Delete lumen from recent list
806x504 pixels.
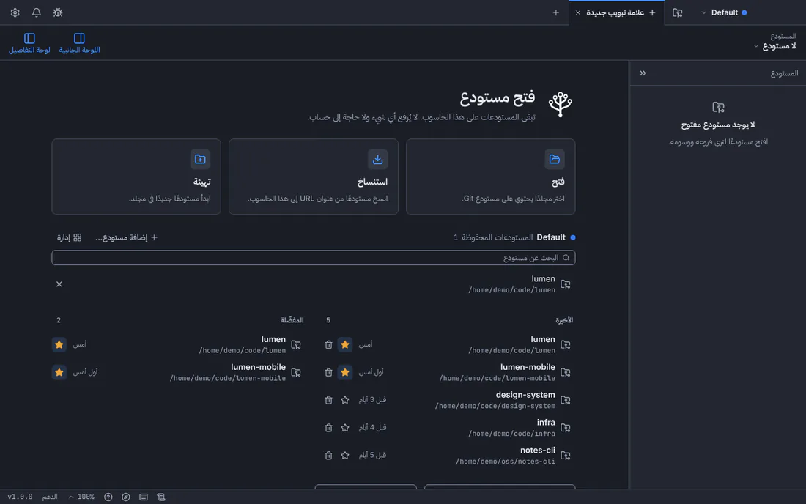[x=328, y=344]
